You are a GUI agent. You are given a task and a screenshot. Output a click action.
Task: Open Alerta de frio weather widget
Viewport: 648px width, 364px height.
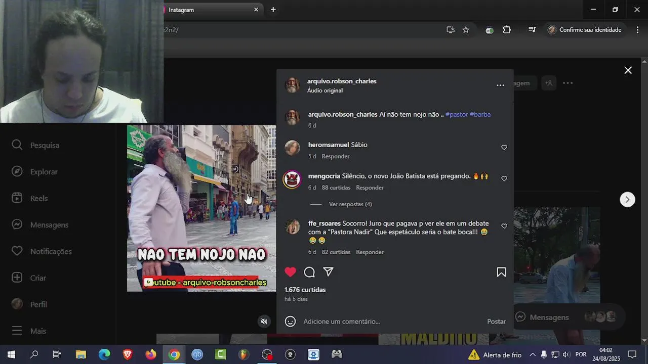click(495, 355)
